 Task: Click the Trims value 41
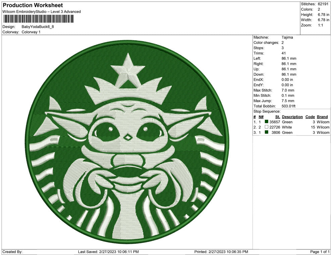coord(283,53)
